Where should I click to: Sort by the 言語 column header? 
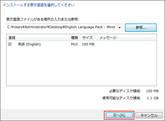pos(38,38)
